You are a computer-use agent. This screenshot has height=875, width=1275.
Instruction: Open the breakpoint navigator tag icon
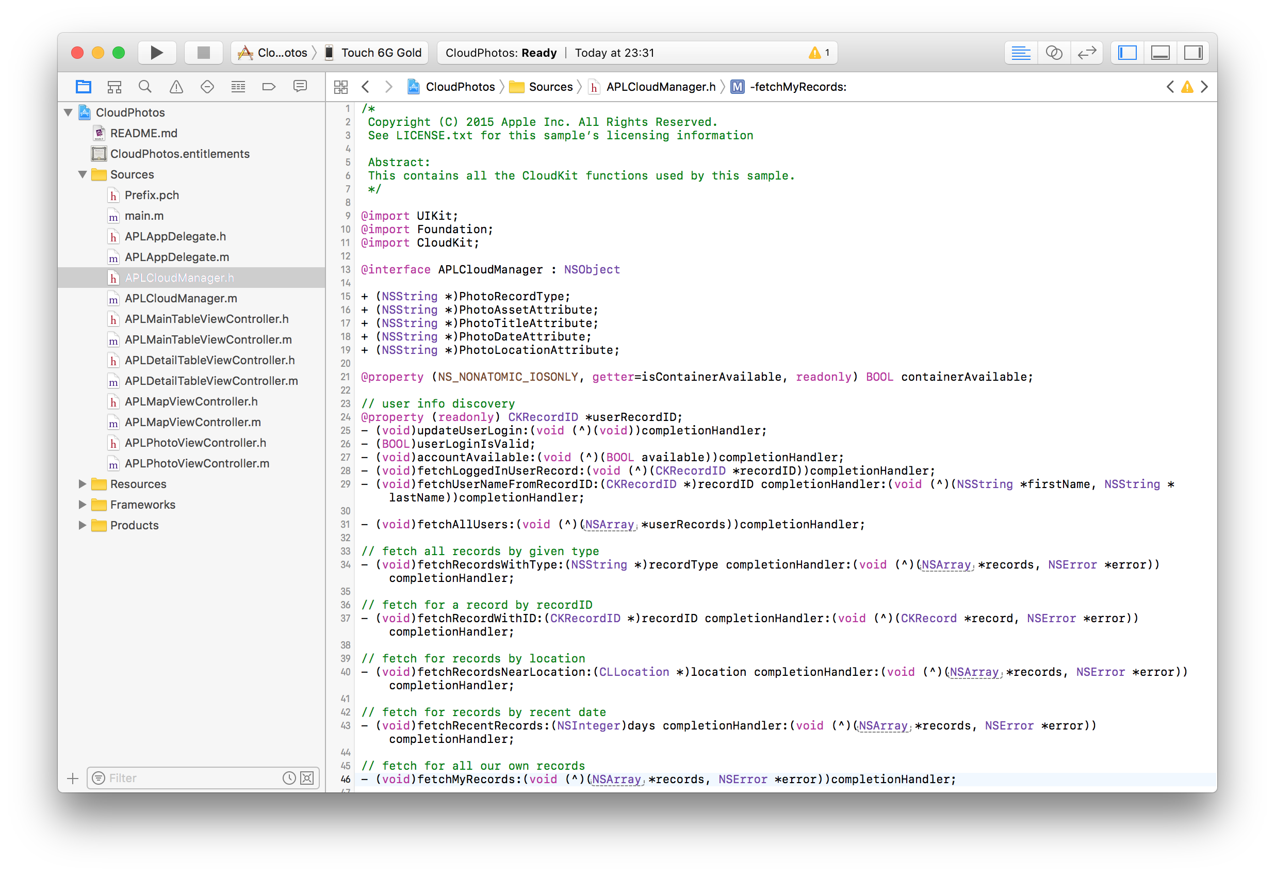[269, 87]
